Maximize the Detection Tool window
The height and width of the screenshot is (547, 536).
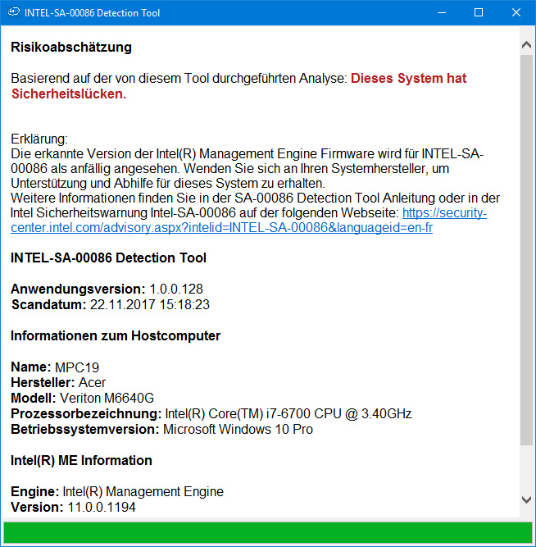(x=479, y=12)
